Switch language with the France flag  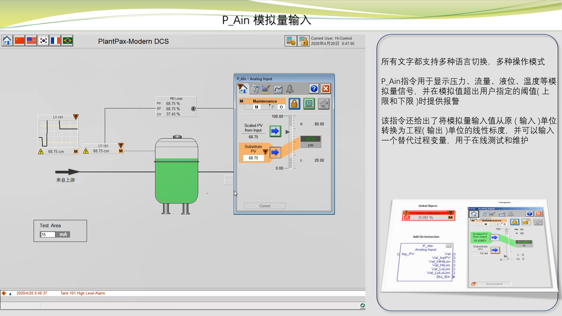55,41
